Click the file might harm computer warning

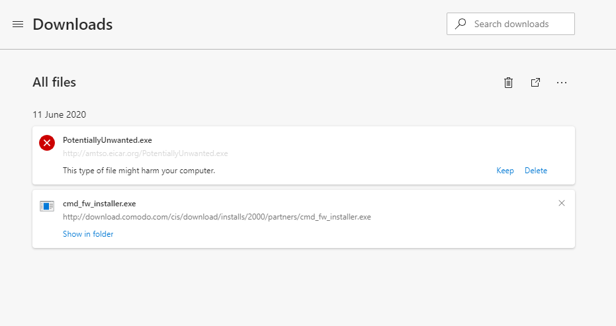point(139,171)
